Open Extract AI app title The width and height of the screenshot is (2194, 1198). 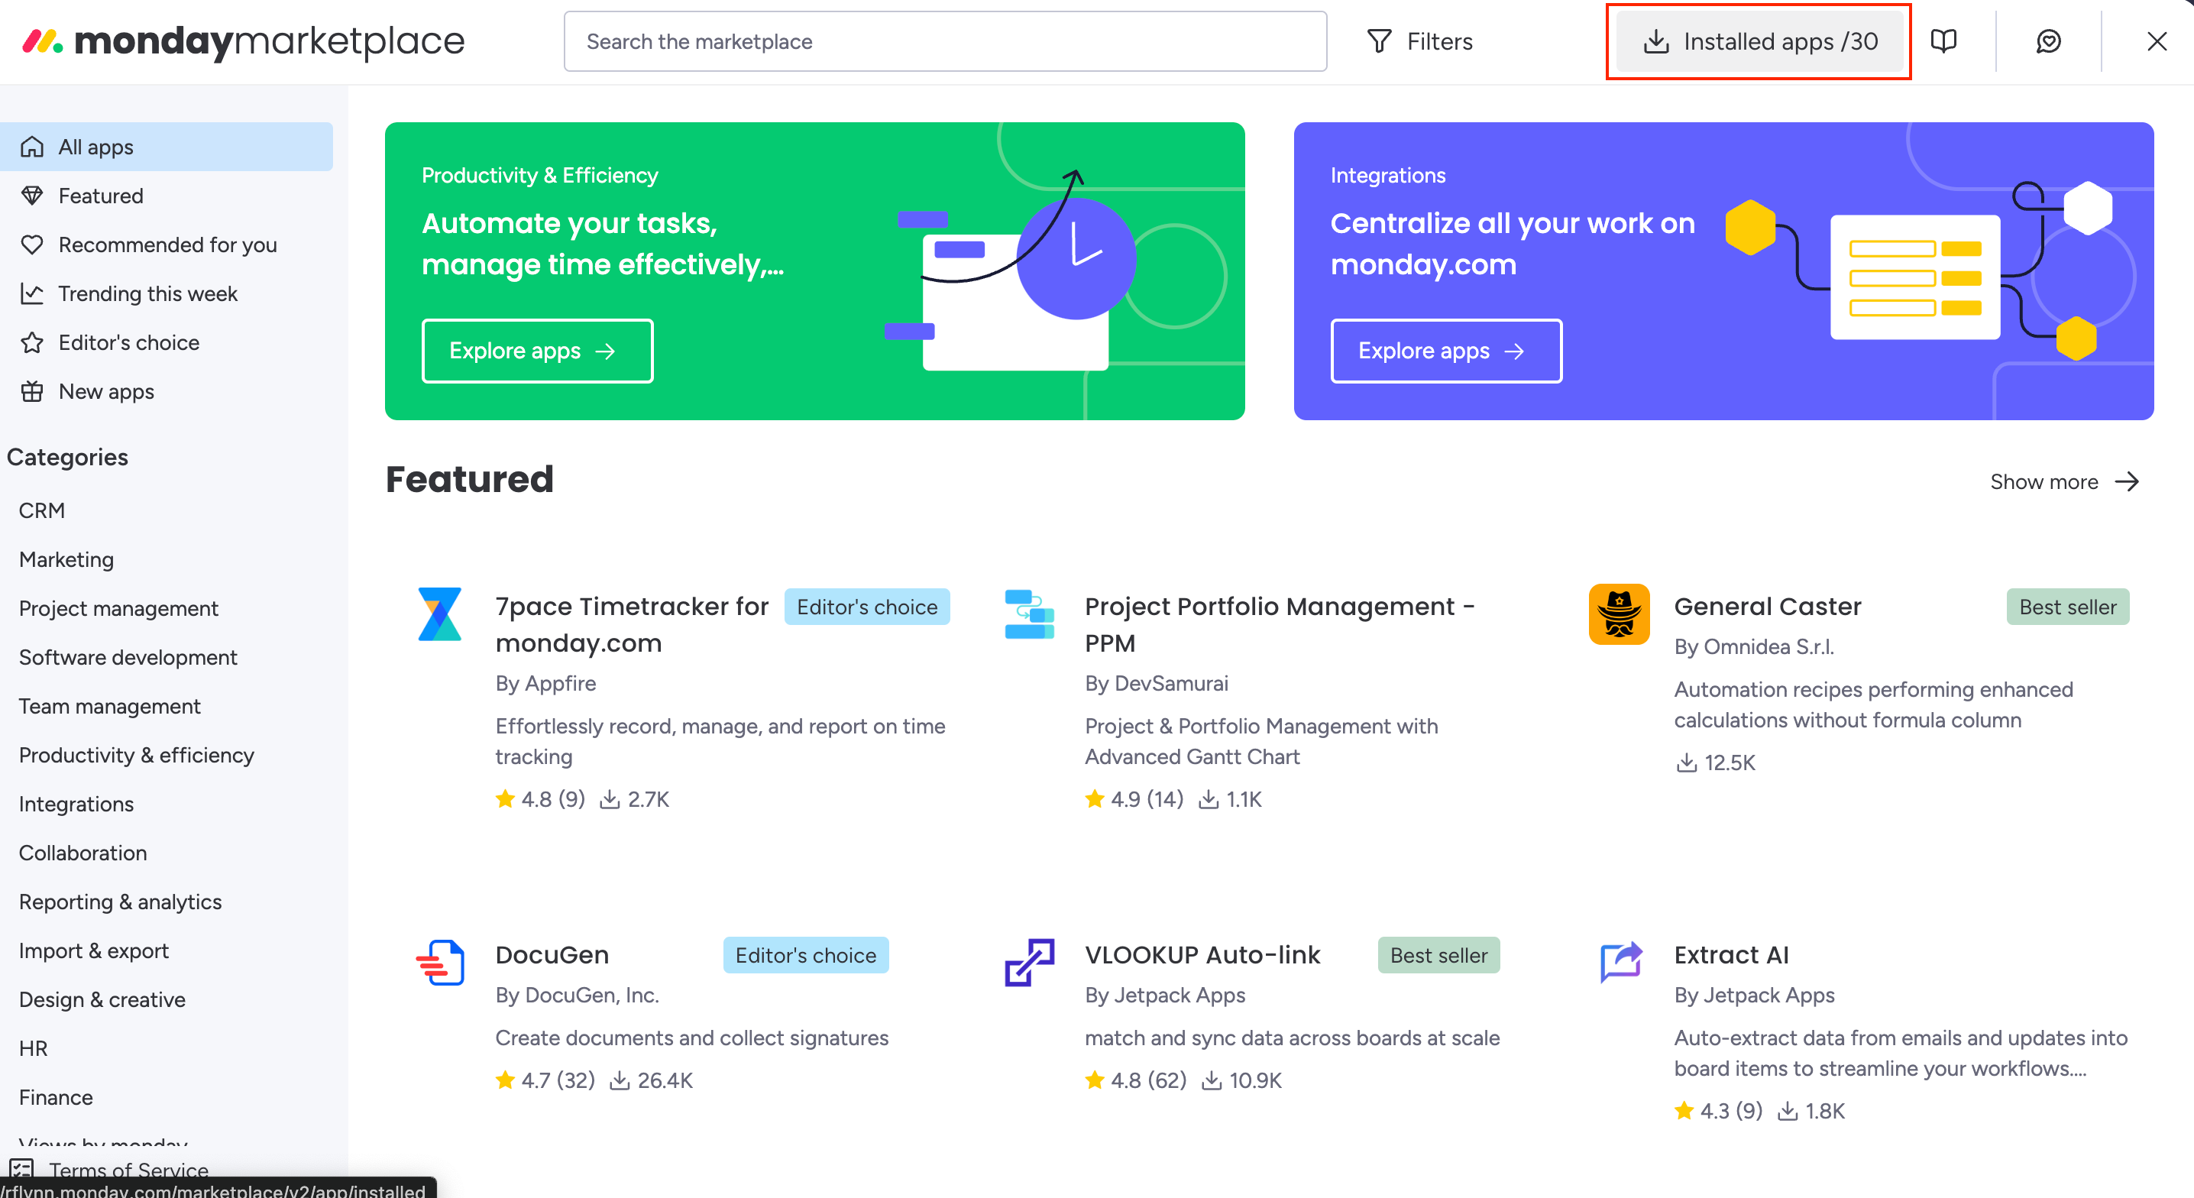coord(1732,954)
